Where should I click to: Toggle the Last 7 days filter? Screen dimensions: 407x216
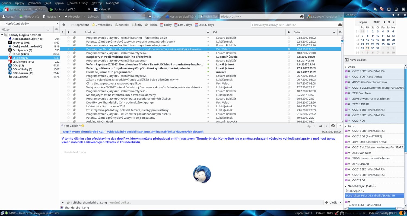(x=183, y=25)
